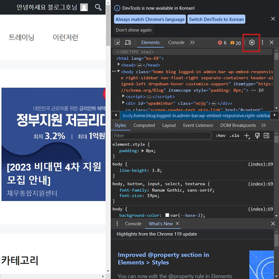Select the html lang="ko-KR" line
Viewport: 279px width, 279px height.
tap(140, 58)
